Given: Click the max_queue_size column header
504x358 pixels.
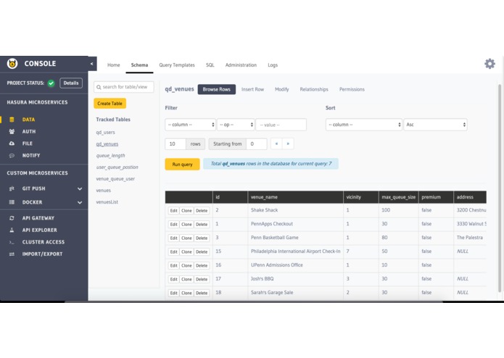Looking at the screenshot, I should [399, 197].
